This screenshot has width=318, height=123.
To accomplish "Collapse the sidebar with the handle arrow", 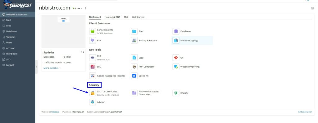I will pyautogui.click(x=36, y=67).
